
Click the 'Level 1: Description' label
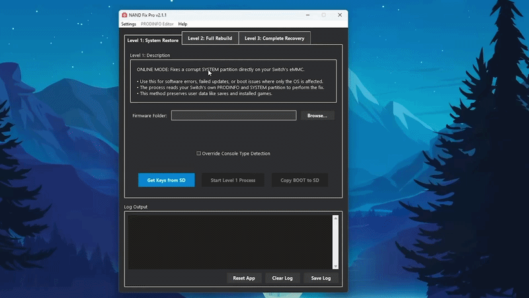pos(150,55)
